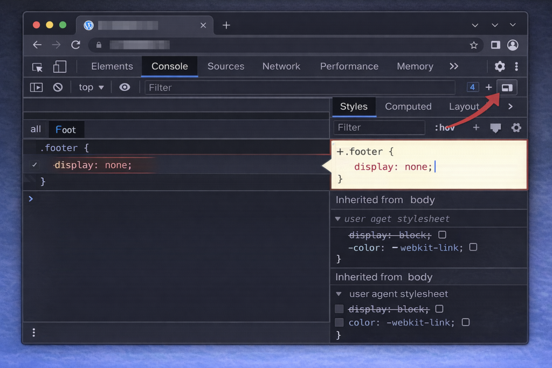
Task: Click the dock side icon indicated by arrow
Action: [x=507, y=87]
